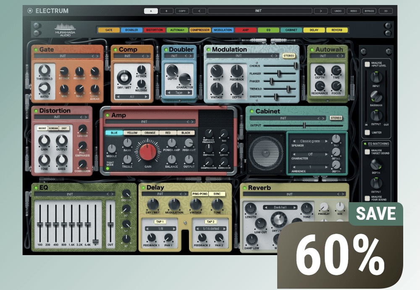Viewport: 420px width, 290px height.
Task: Adjust the Cabinet Output slider
Action: [303, 125]
